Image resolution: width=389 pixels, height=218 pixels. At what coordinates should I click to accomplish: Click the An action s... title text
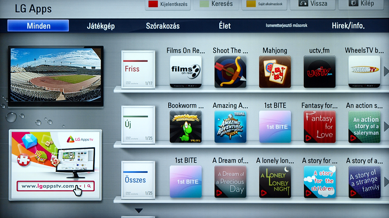pyautogui.click(x=364, y=106)
